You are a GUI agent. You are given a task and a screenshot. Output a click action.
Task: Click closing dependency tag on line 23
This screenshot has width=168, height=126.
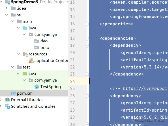click(127, 74)
